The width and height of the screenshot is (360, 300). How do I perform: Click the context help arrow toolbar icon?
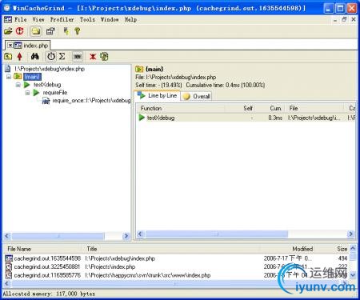tap(66, 31)
